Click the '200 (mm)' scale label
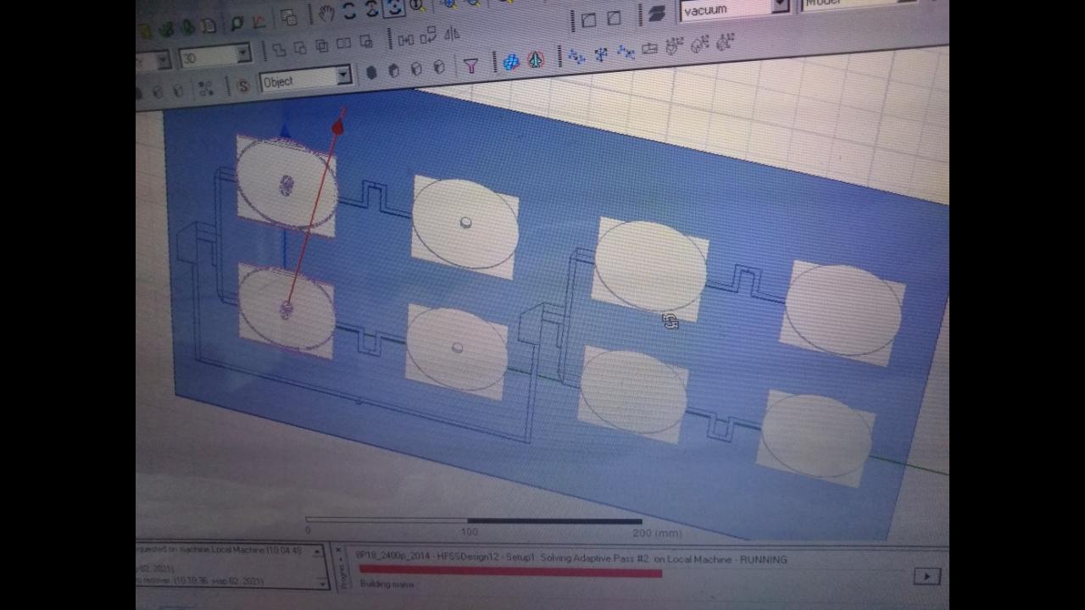Image resolution: width=1085 pixels, height=610 pixels. (657, 533)
